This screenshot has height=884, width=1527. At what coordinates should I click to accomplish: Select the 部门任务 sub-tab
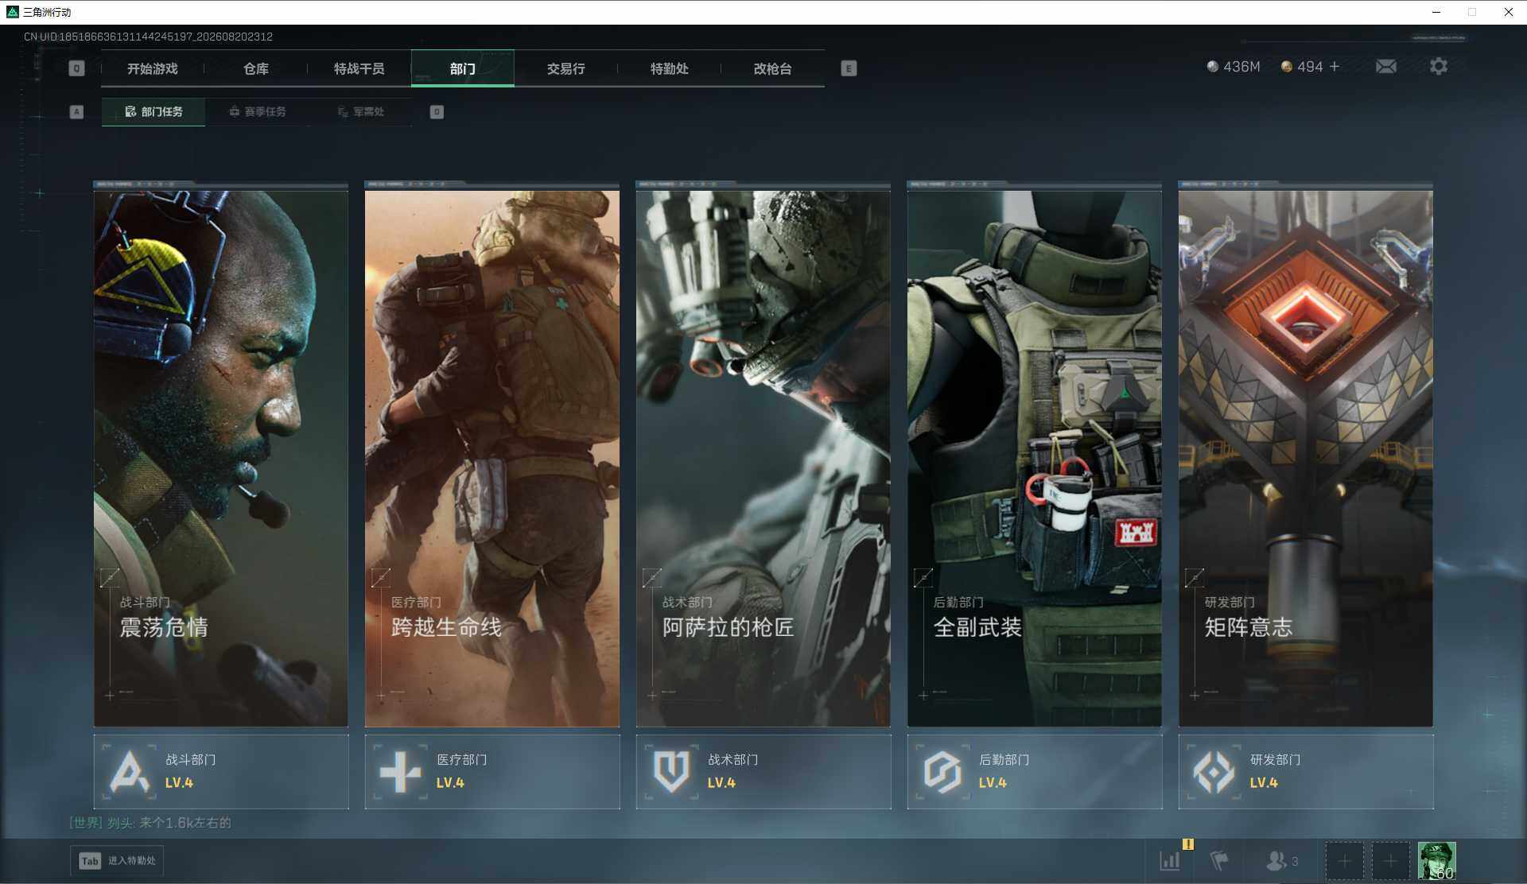point(153,112)
